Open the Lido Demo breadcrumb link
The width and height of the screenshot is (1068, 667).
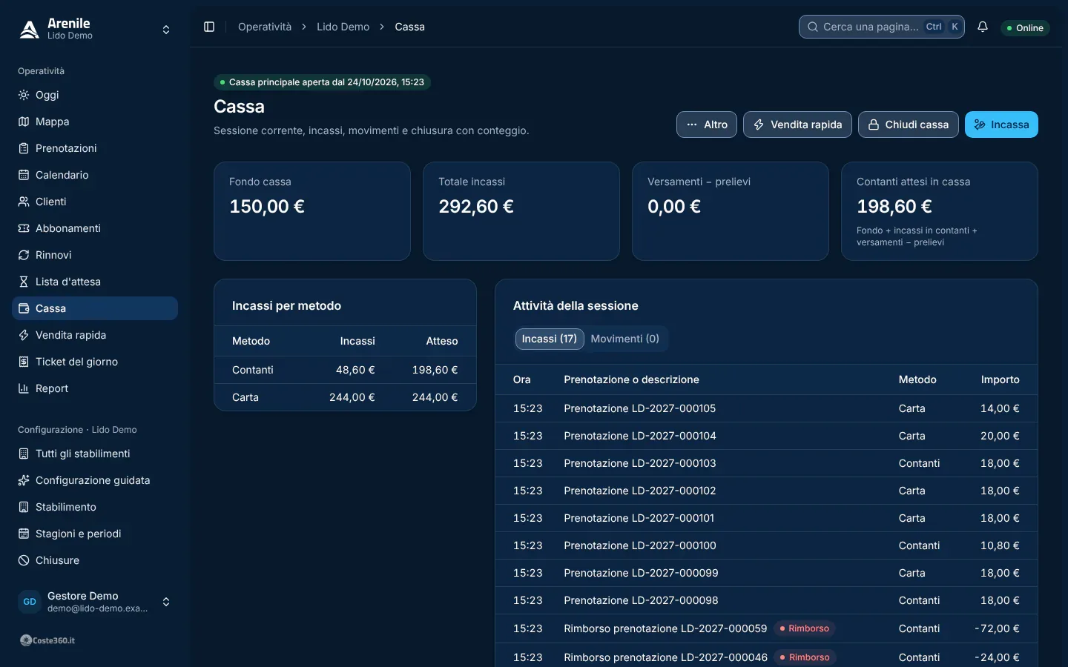coord(343,27)
